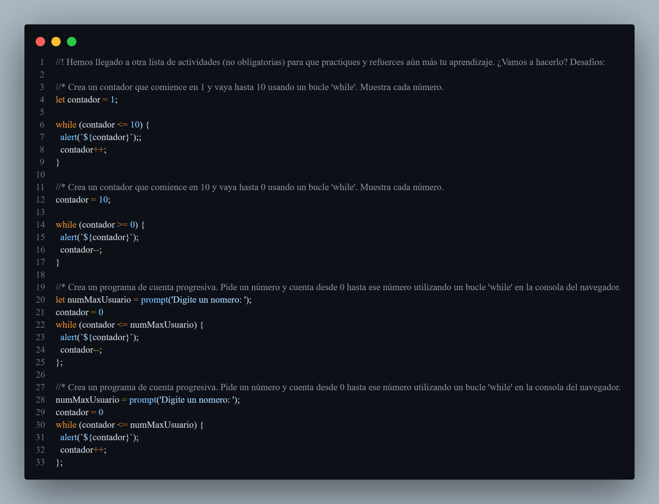
Task: Click 'contador--;' on line 16
Action: click(81, 249)
